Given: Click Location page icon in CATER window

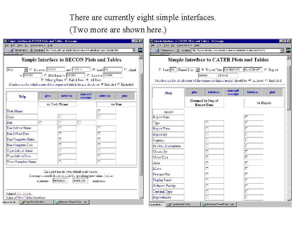Looking at the screenshot, I should [x=178, y=50].
